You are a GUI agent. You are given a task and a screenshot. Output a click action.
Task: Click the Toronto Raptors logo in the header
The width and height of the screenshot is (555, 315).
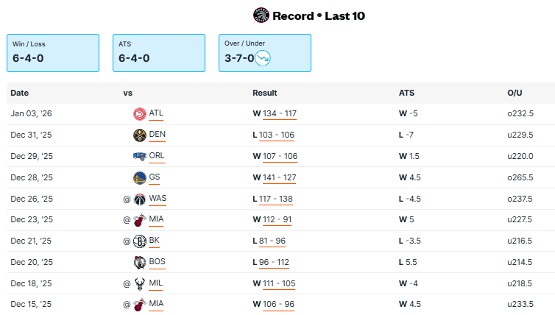[261, 15]
